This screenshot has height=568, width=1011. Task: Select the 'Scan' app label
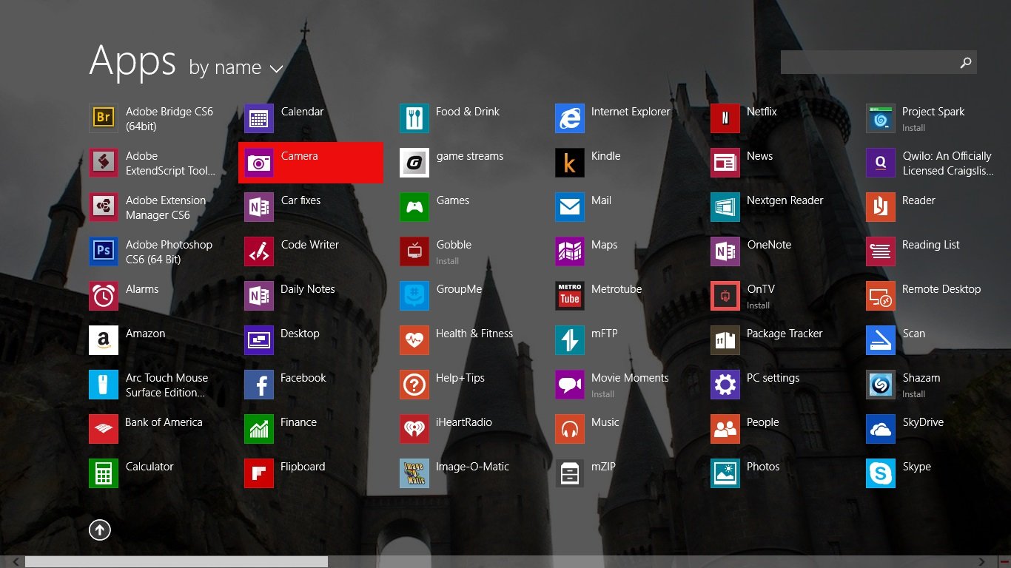(914, 334)
